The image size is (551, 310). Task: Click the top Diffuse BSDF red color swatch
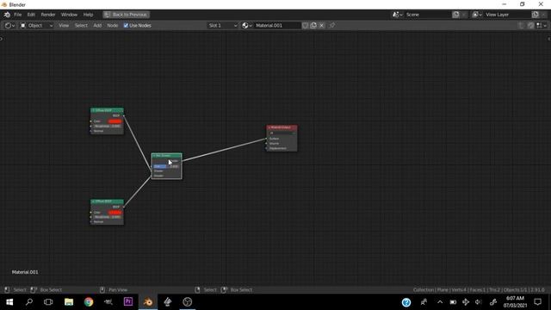coord(115,121)
